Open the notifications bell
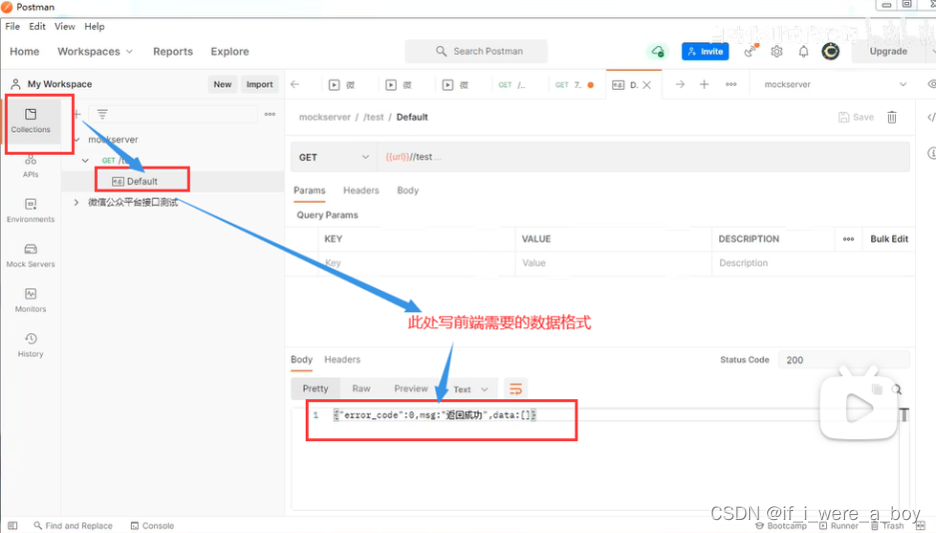The height and width of the screenshot is (533, 936). 803,52
